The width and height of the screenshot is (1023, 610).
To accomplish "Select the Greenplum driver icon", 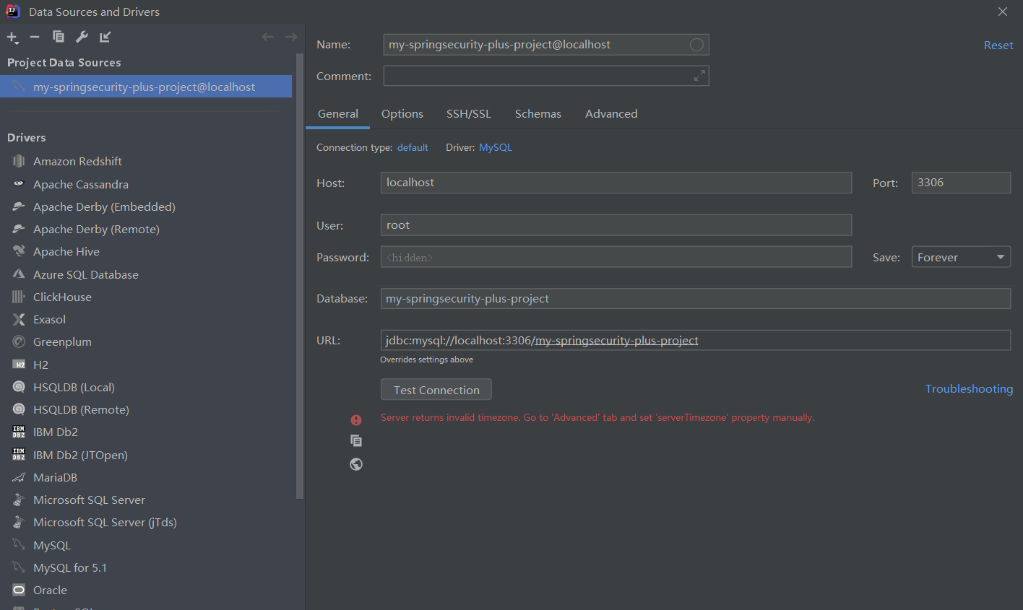I will (x=19, y=341).
